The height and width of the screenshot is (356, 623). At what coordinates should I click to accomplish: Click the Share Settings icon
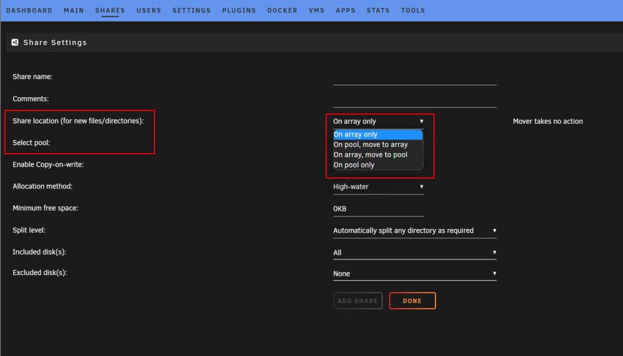tap(15, 42)
